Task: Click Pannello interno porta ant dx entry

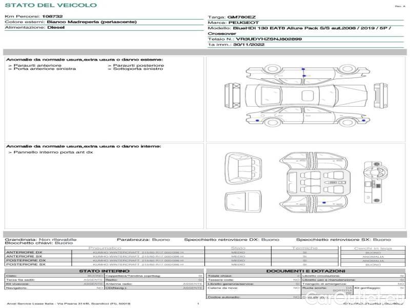Action: click(53, 152)
